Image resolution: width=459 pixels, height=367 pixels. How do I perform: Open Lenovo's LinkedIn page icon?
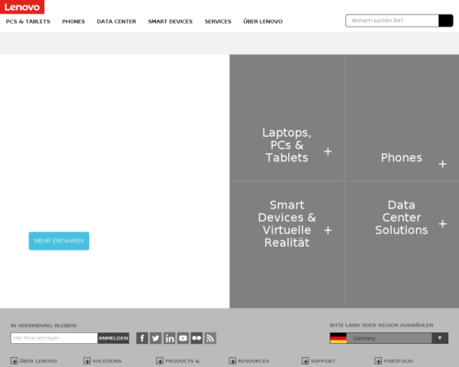coord(170,338)
